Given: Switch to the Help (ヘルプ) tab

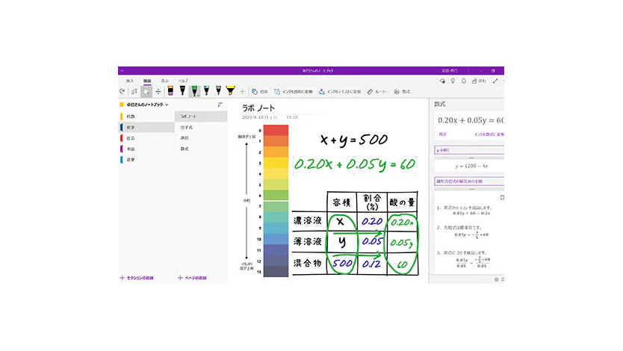Looking at the screenshot, I should (183, 81).
